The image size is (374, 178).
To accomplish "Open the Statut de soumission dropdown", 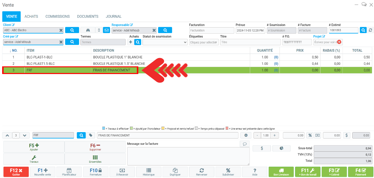I will 165,42.
